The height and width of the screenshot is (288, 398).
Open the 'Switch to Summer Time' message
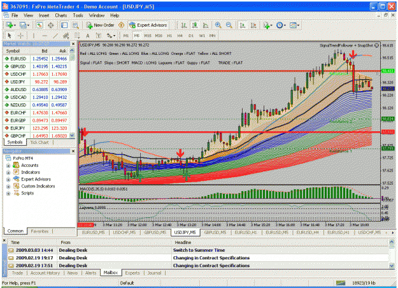point(198,250)
